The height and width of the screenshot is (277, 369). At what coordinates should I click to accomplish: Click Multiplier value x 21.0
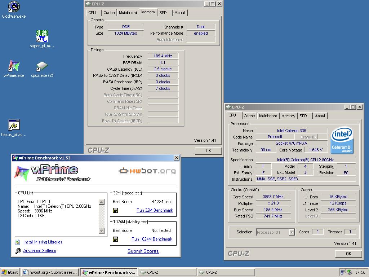pyautogui.click(x=273, y=203)
